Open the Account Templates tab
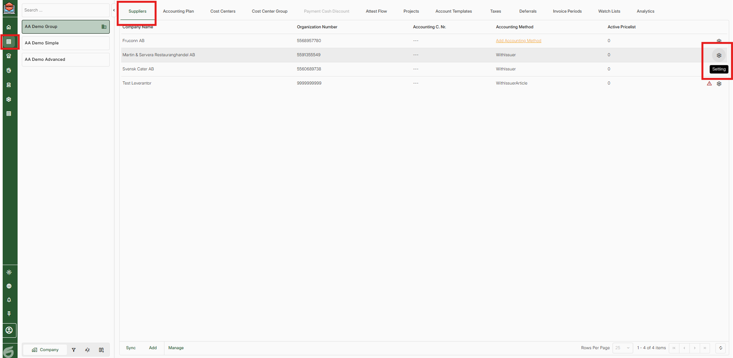 coord(453,11)
